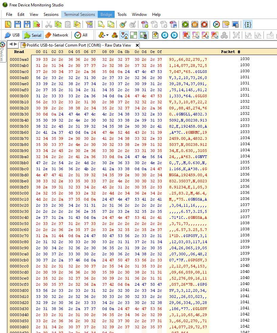Click the Copy icon
This screenshot has height=333, width=277.
(x=58, y=24)
